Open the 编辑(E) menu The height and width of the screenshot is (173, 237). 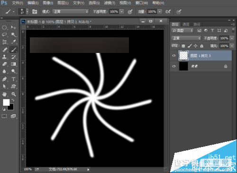pos(33,3)
